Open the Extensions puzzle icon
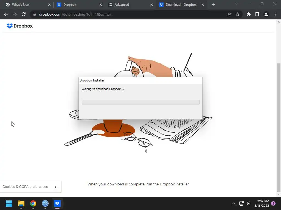 coord(248,14)
